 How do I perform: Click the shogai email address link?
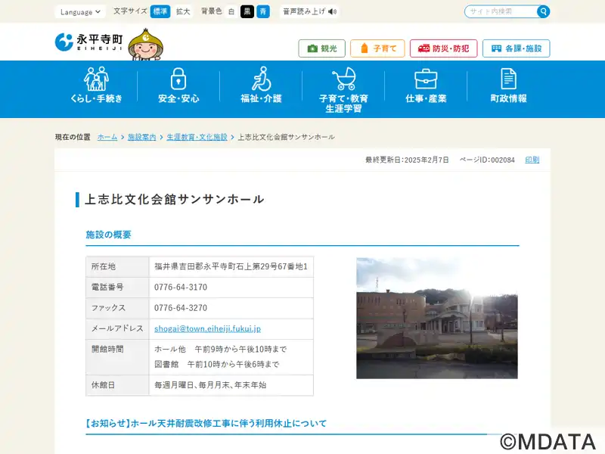click(x=207, y=328)
